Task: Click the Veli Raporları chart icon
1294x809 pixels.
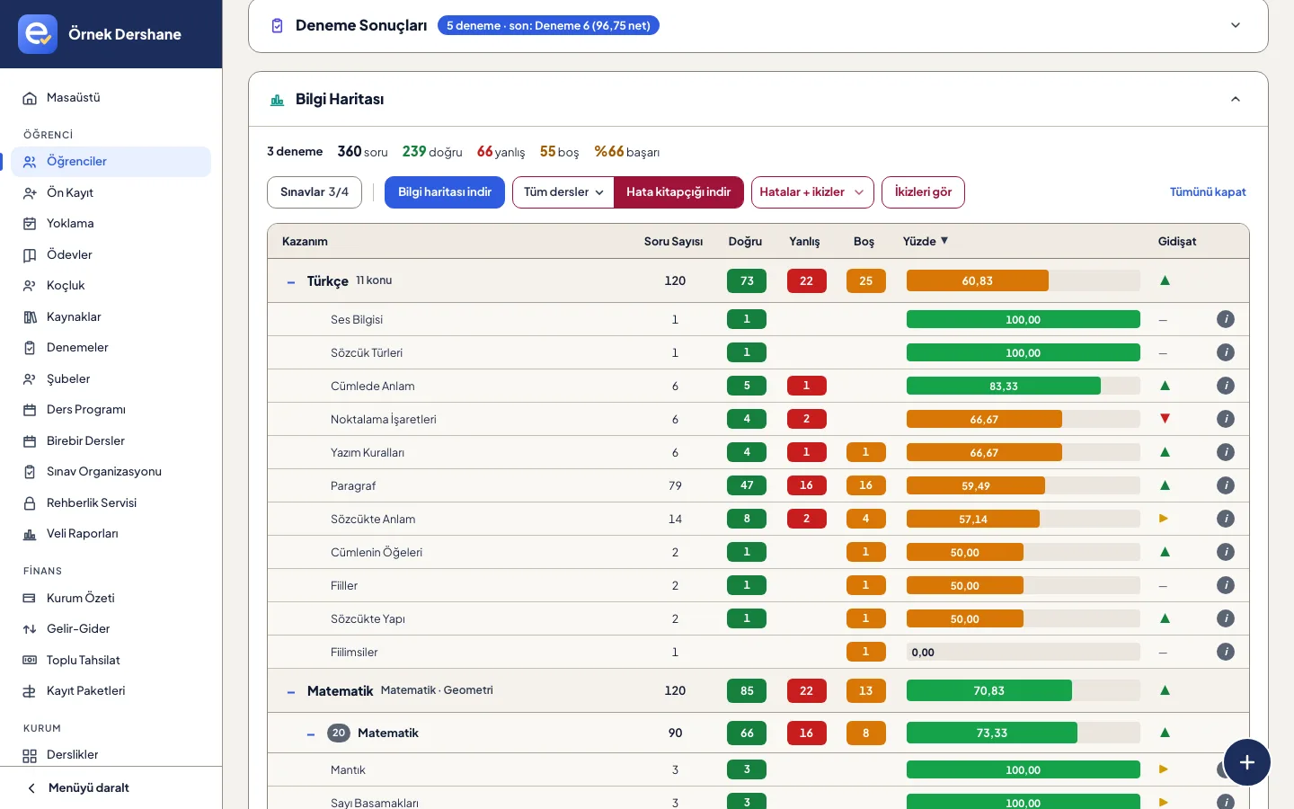Action: [30, 534]
